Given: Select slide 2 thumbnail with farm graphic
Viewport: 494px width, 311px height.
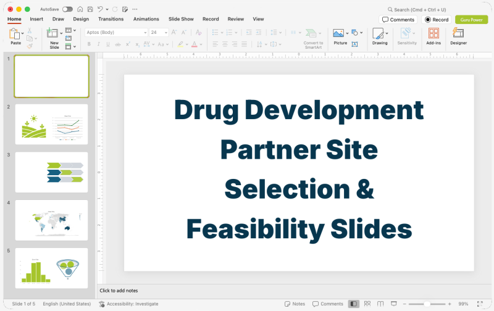Looking at the screenshot, I should (x=52, y=124).
